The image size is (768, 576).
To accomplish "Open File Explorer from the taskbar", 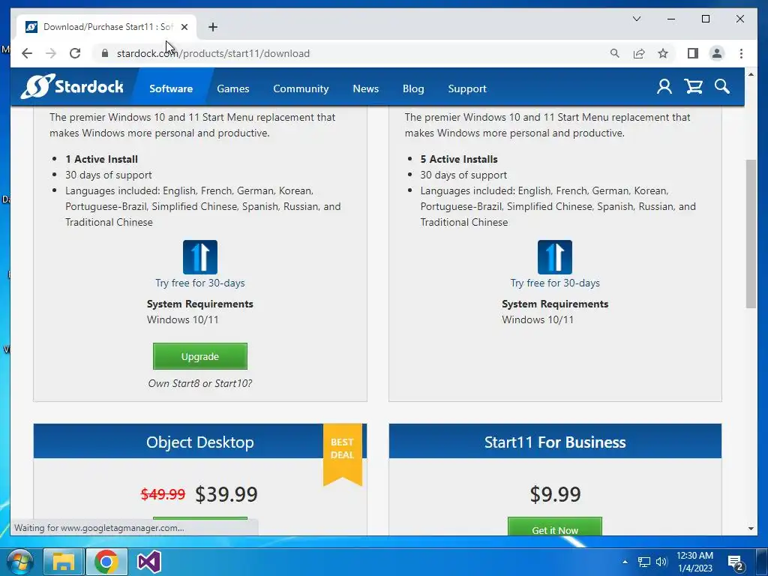I will (x=64, y=562).
